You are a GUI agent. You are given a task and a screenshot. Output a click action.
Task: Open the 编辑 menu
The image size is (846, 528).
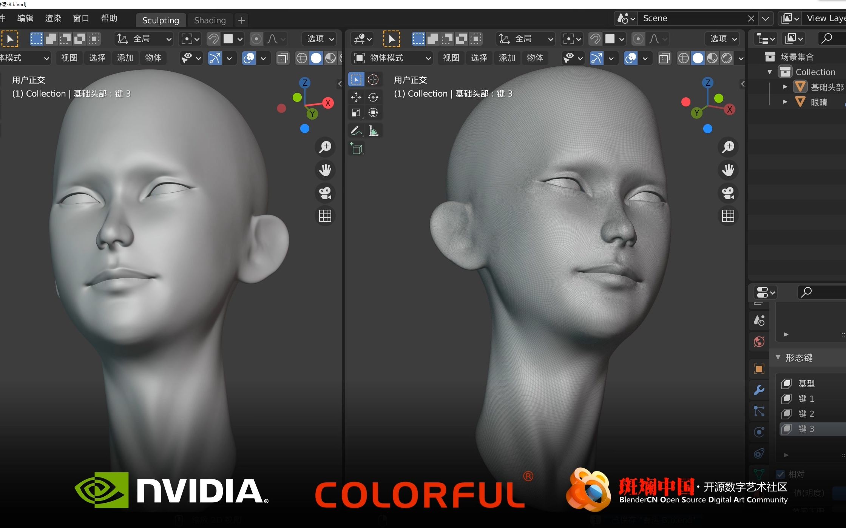tap(25, 18)
